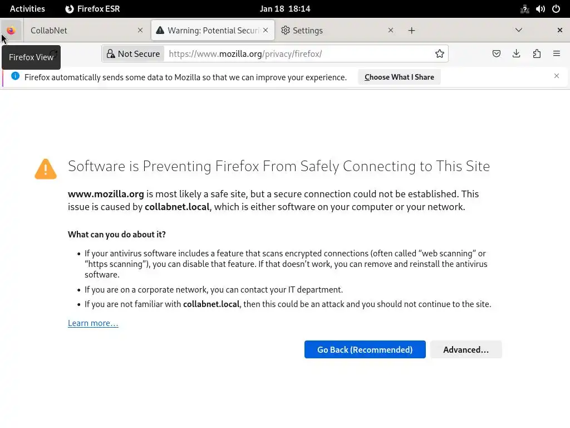The width and height of the screenshot is (570, 428).
Task: Click the volume icon in the top bar
Action: (540, 9)
